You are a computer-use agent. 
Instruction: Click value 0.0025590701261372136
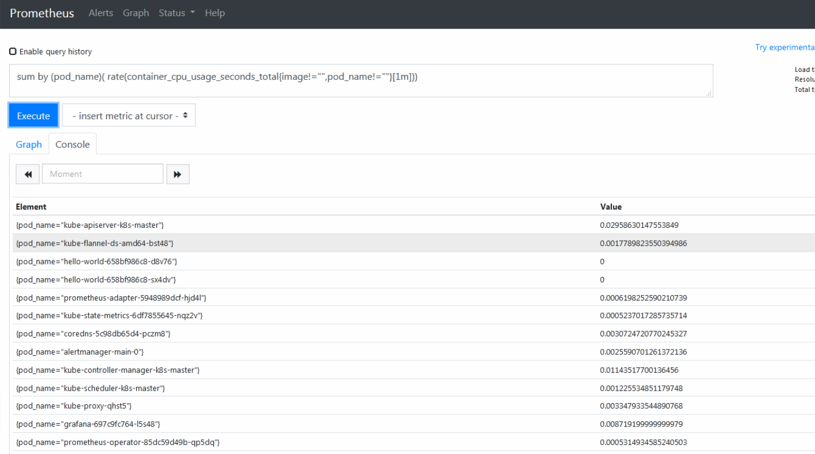pyautogui.click(x=643, y=352)
